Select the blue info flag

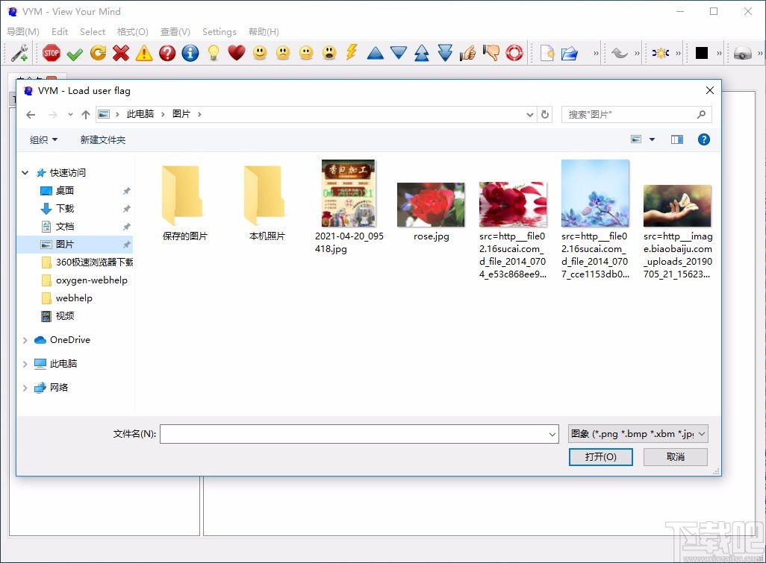coord(190,53)
